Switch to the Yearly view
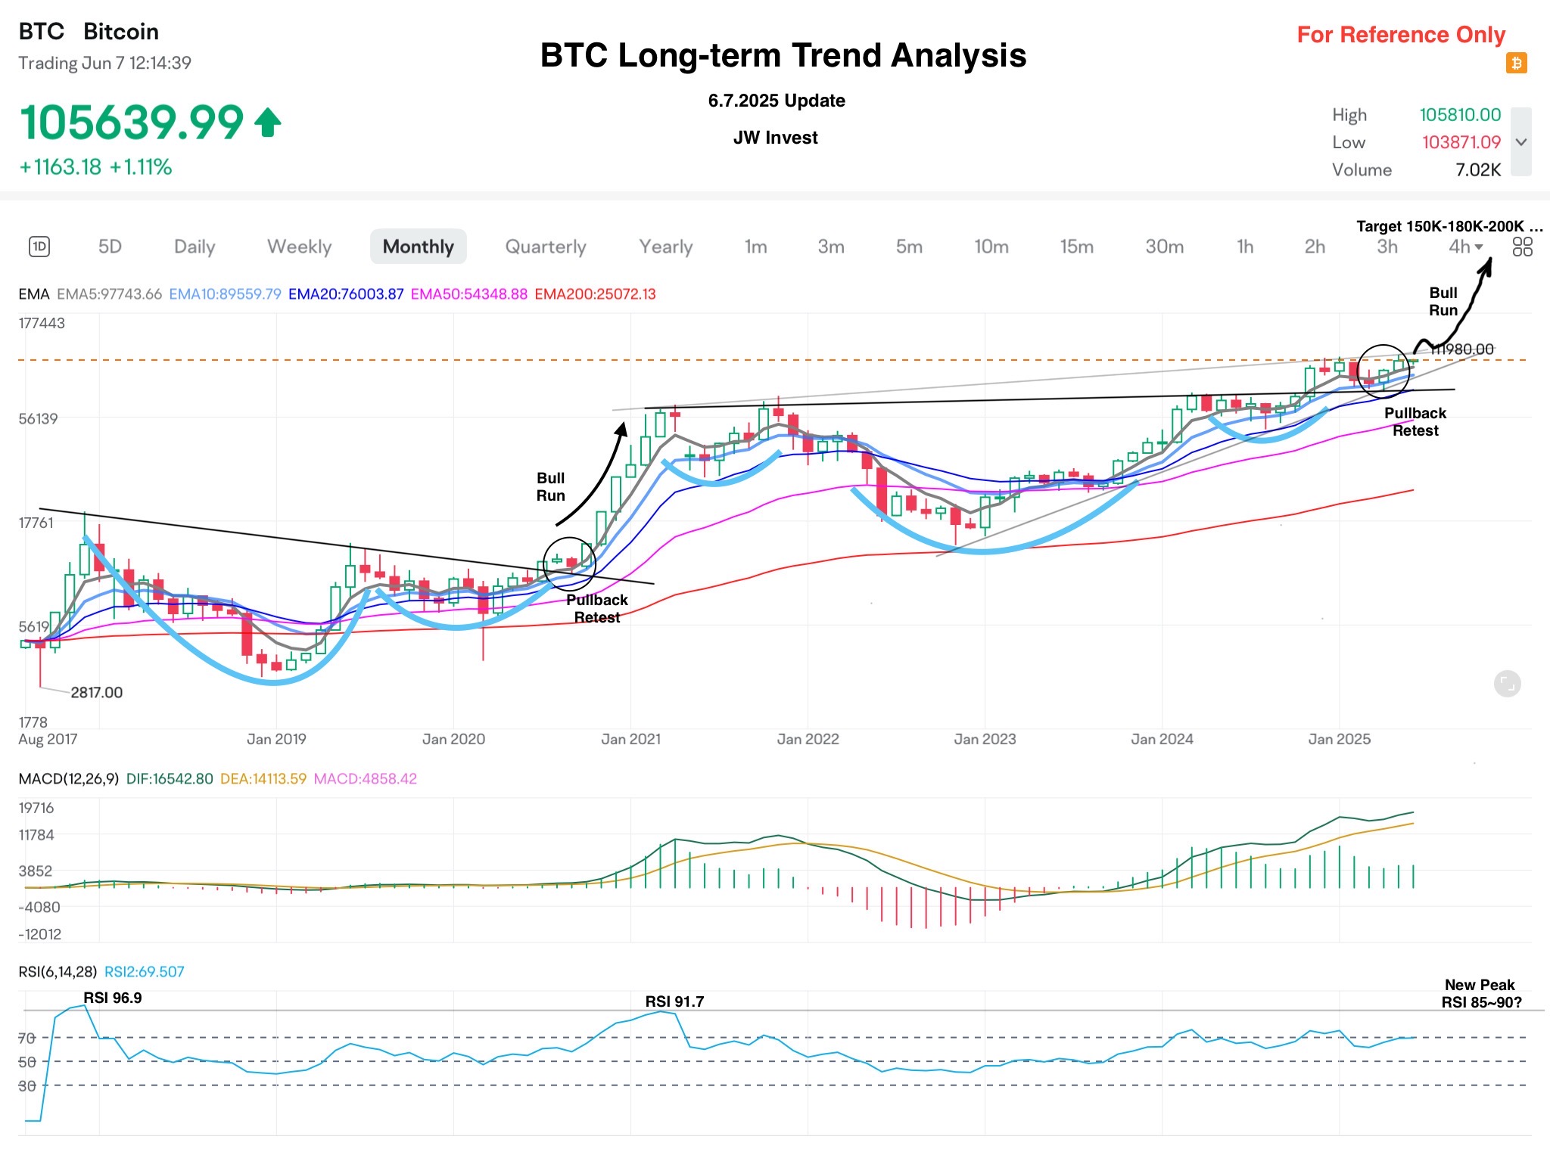 665,247
